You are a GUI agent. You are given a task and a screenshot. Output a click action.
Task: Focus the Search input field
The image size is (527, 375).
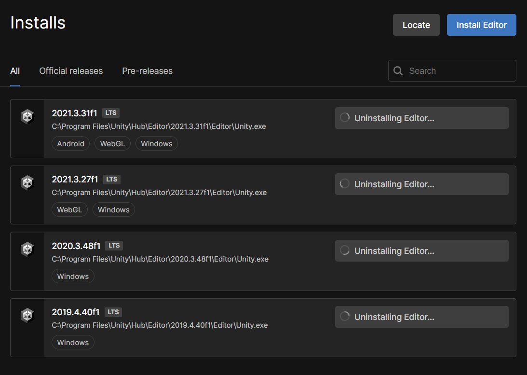coord(452,70)
